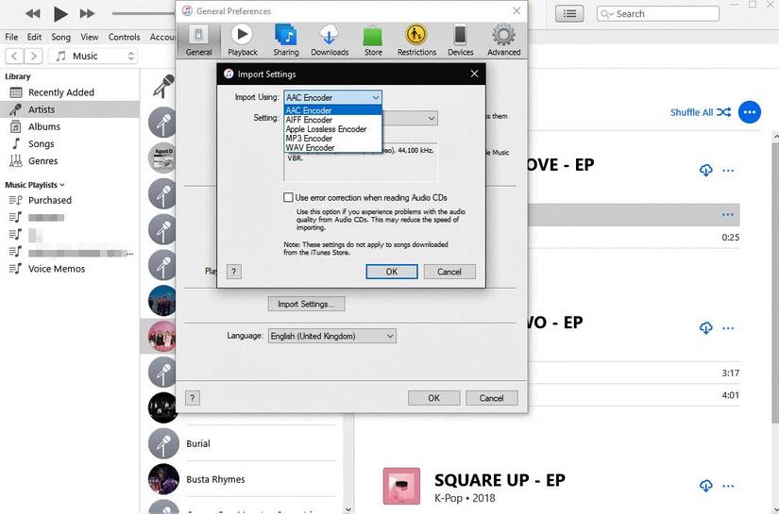Open the General preferences tab
779x514 pixels.
point(198,41)
